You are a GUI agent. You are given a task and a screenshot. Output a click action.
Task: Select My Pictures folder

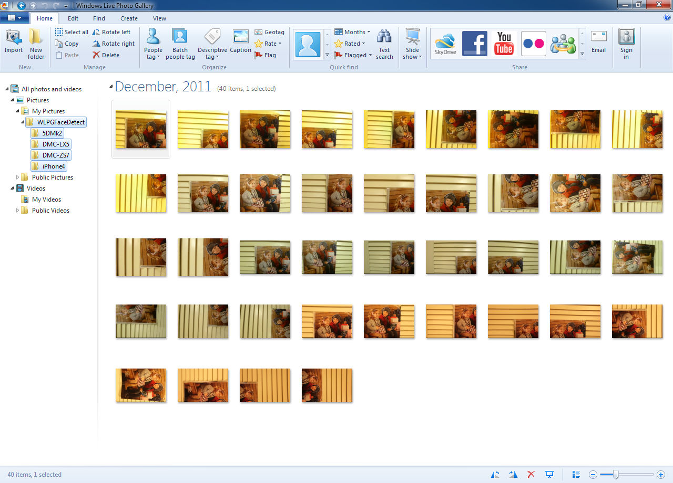pos(48,111)
